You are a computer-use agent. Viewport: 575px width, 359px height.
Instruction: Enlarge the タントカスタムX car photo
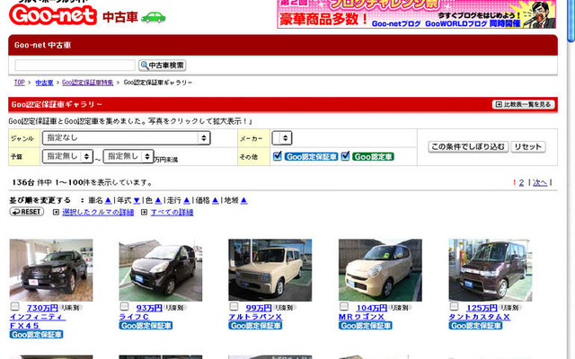(491, 270)
